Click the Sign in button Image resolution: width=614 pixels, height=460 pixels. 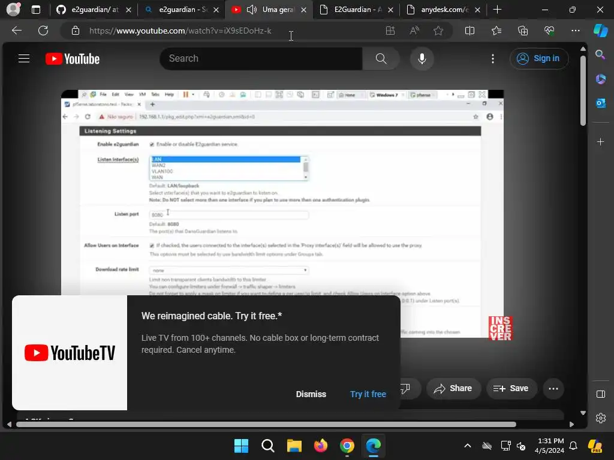(539, 58)
